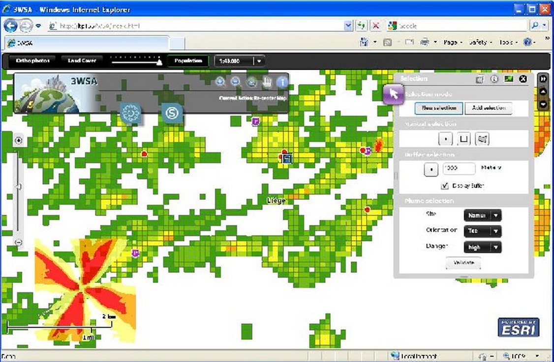Uncheck the Display Buffer checkbox
This screenshot has height=362, width=554.
pyautogui.click(x=445, y=185)
